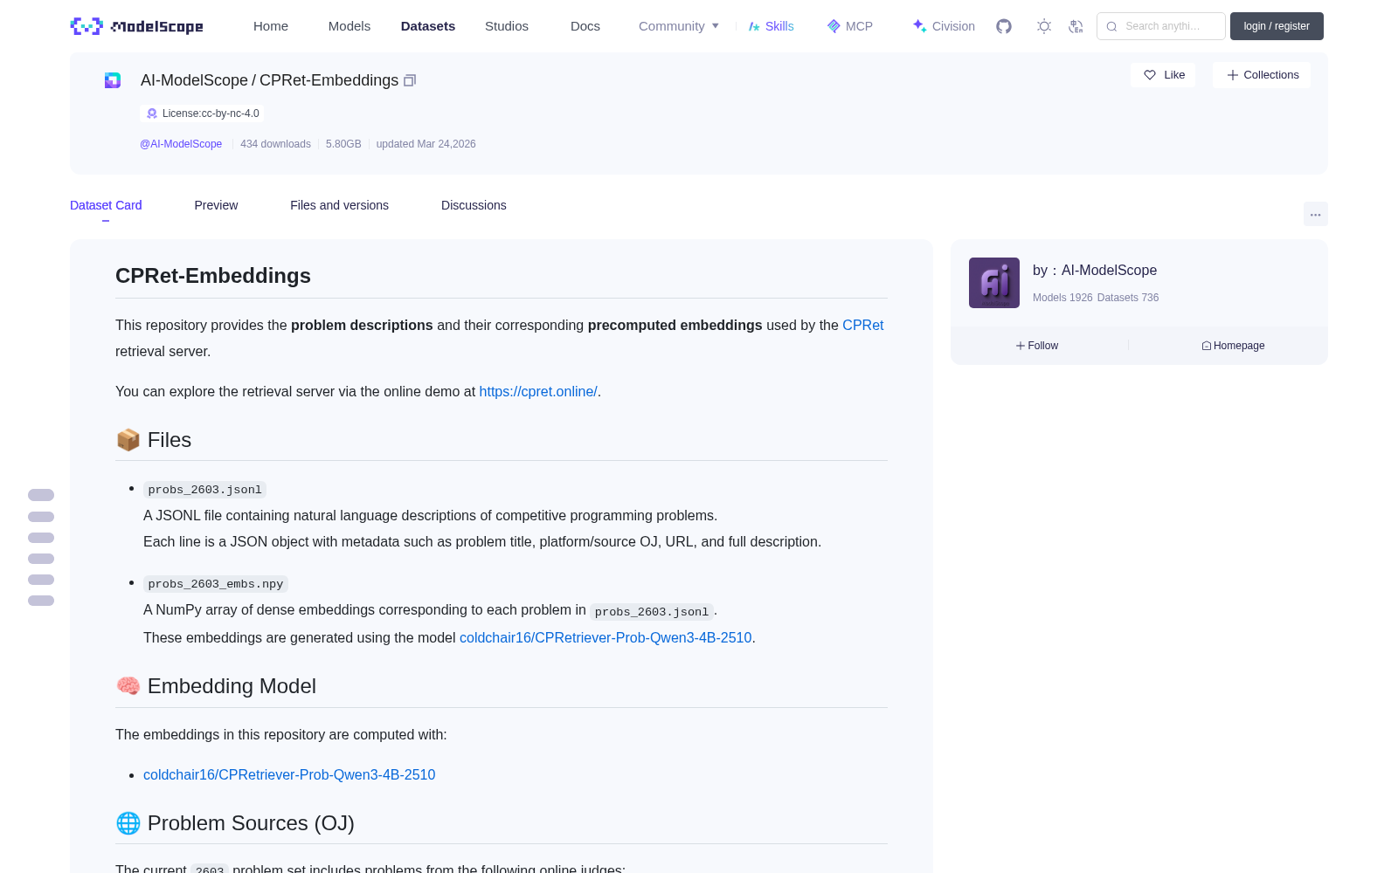1398x873 pixels.
Task: Click inline probs_2603.jsonl in the NumPy sentence
Action: click(652, 612)
